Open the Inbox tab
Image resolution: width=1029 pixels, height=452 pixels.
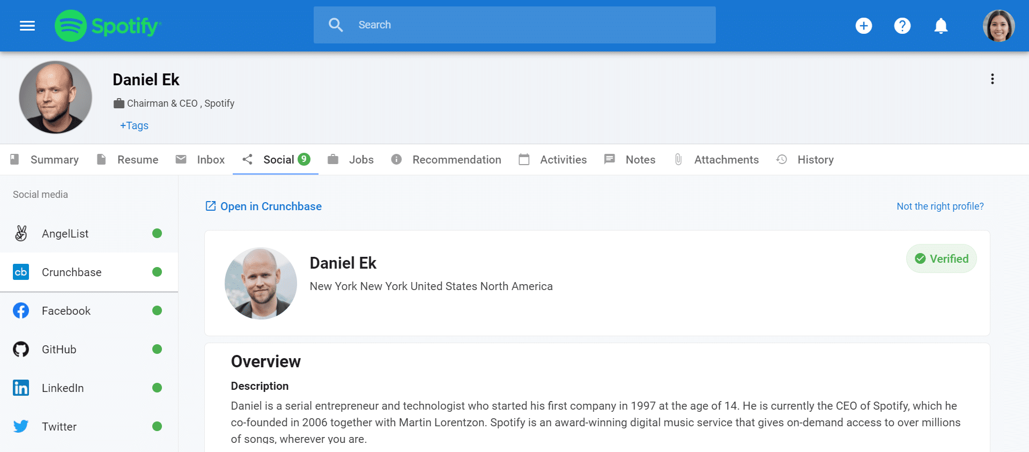201,160
